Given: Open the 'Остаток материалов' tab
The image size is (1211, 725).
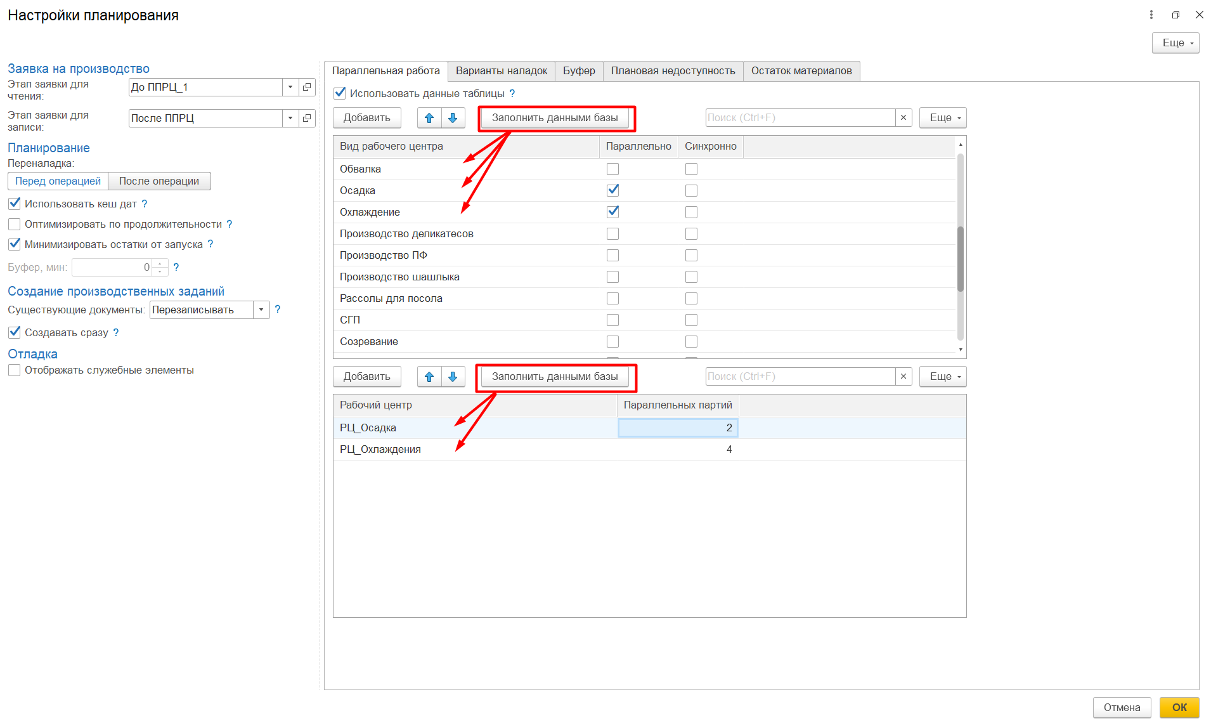Looking at the screenshot, I should point(801,71).
